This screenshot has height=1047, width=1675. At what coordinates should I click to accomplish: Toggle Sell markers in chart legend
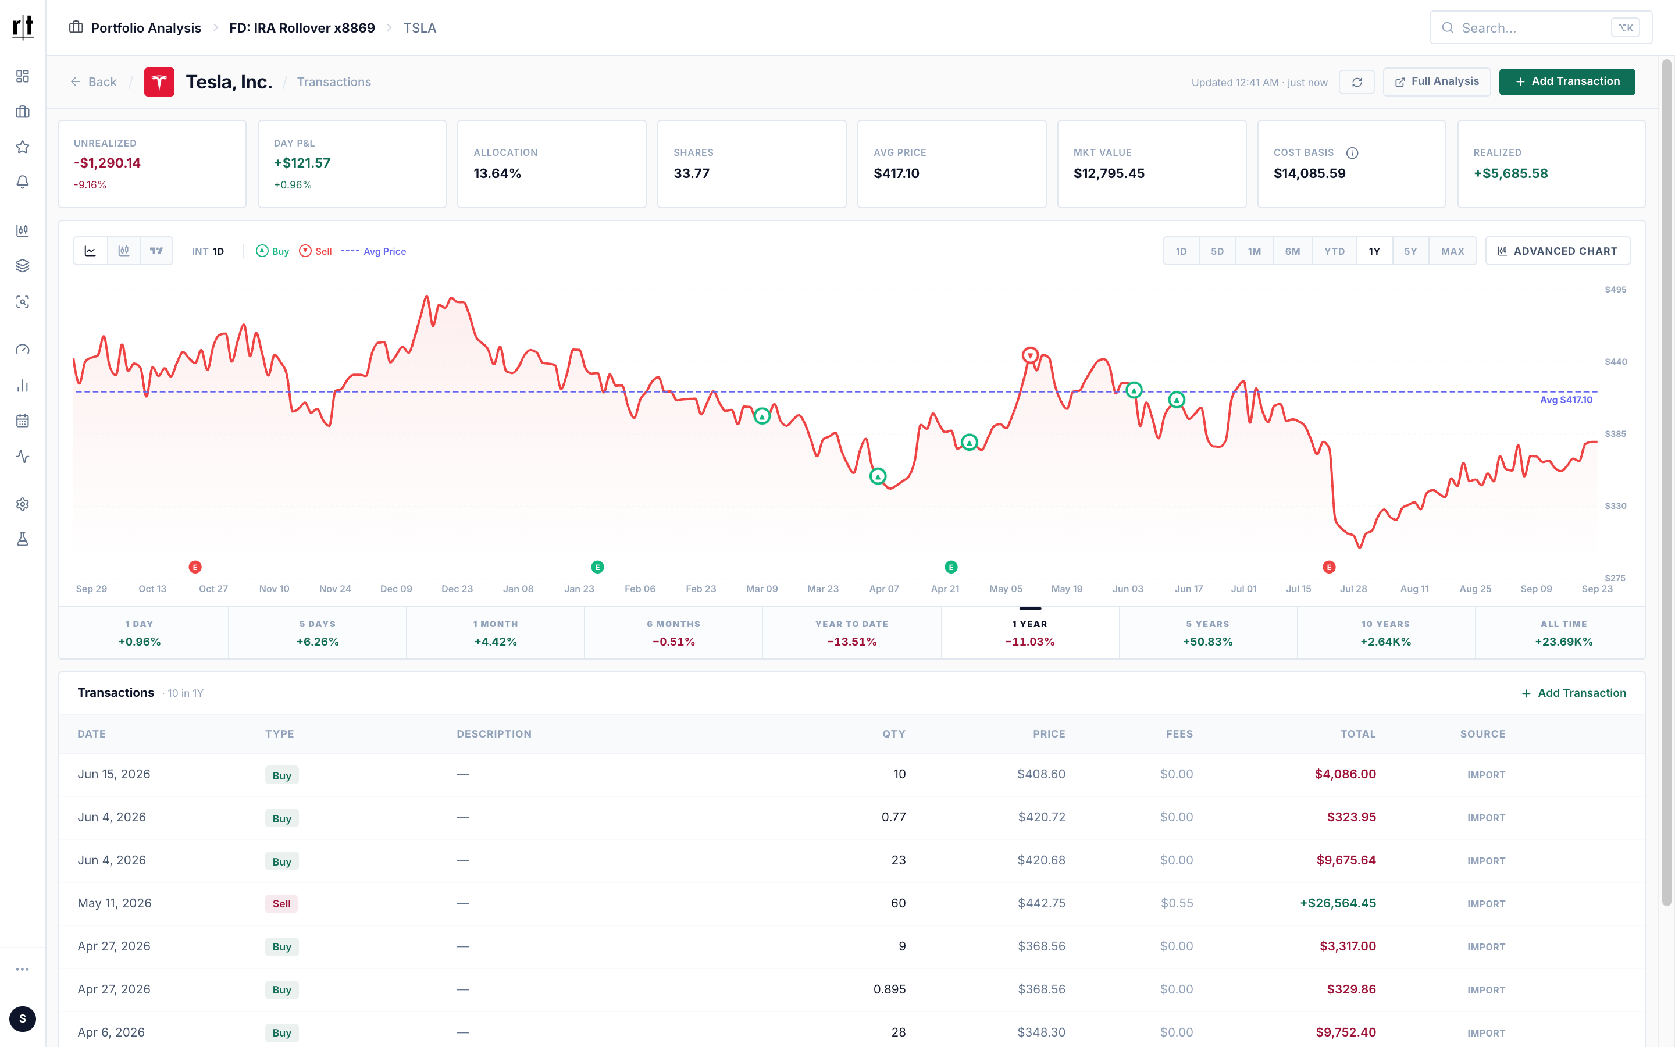pyautogui.click(x=316, y=251)
